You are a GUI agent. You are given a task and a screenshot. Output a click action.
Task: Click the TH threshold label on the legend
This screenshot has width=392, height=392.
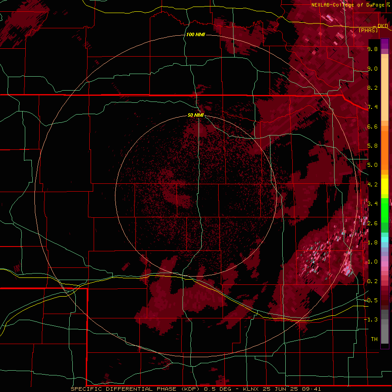click(x=374, y=339)
